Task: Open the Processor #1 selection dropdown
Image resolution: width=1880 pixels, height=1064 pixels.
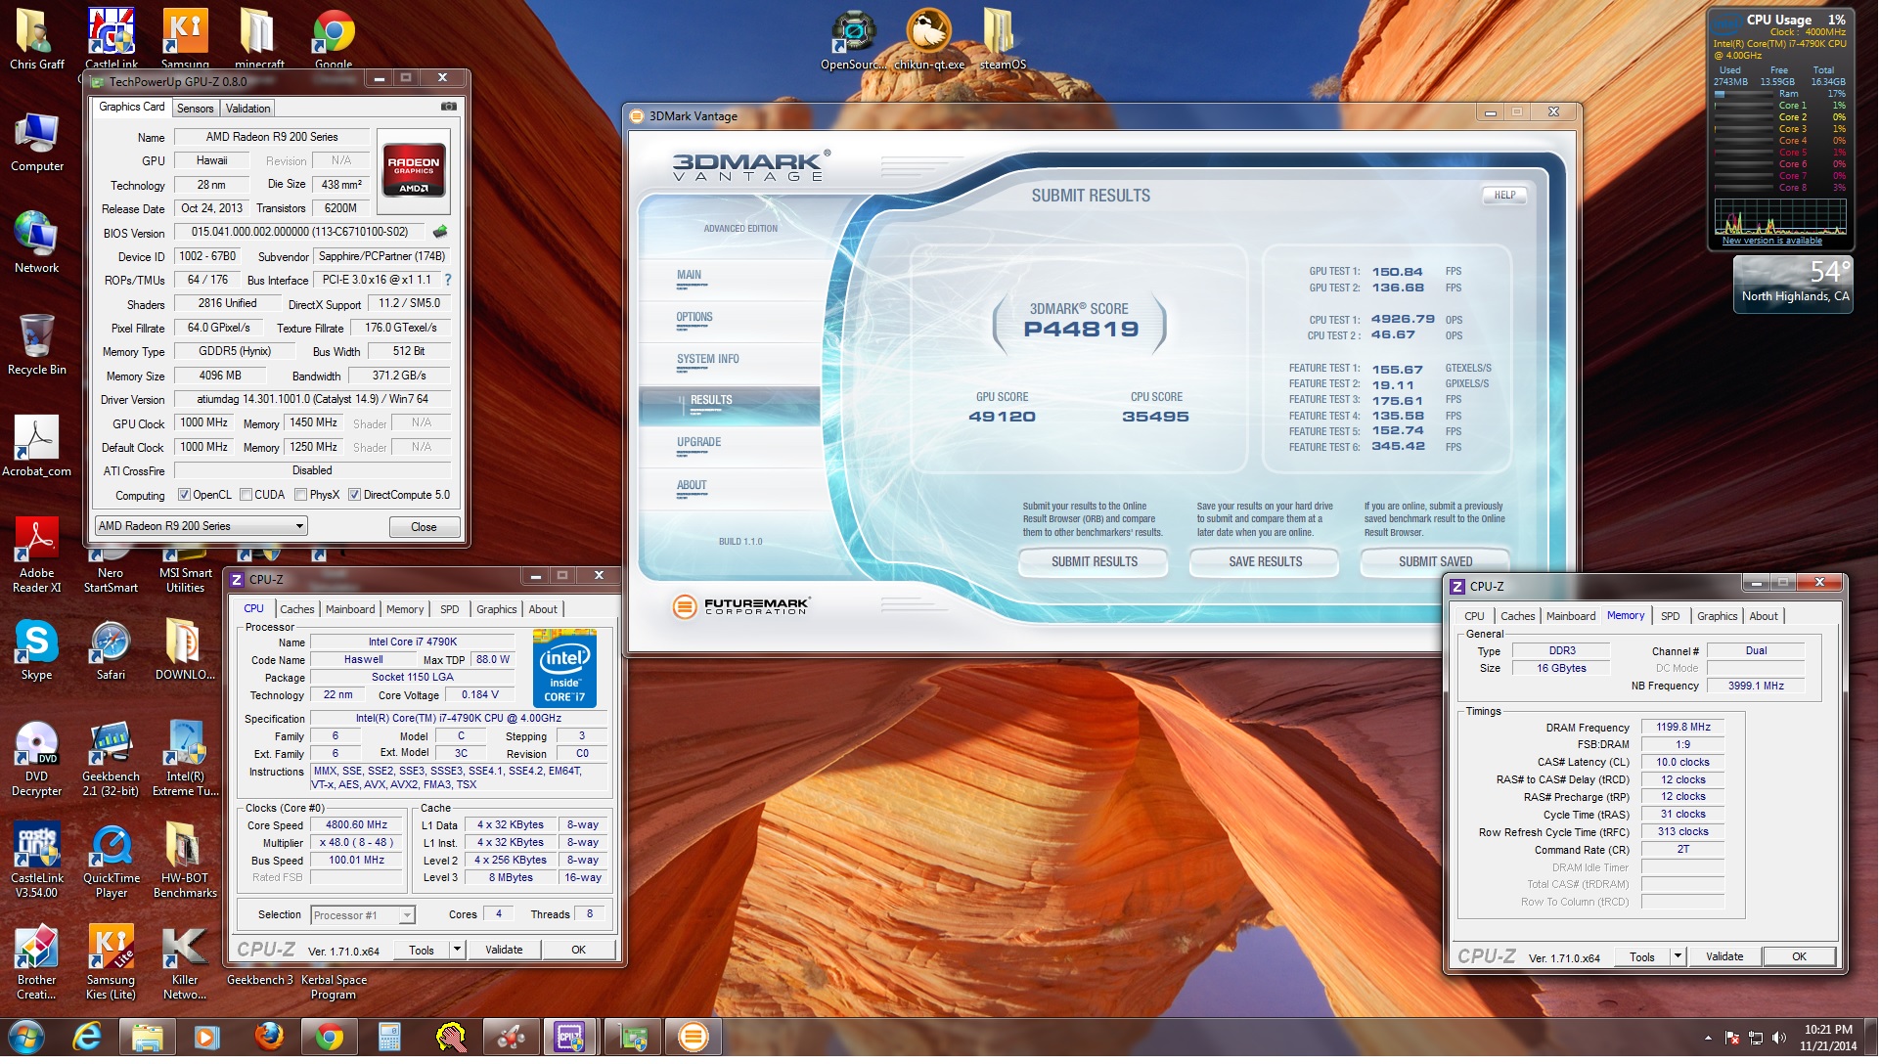Action: (x=363, y=915)
